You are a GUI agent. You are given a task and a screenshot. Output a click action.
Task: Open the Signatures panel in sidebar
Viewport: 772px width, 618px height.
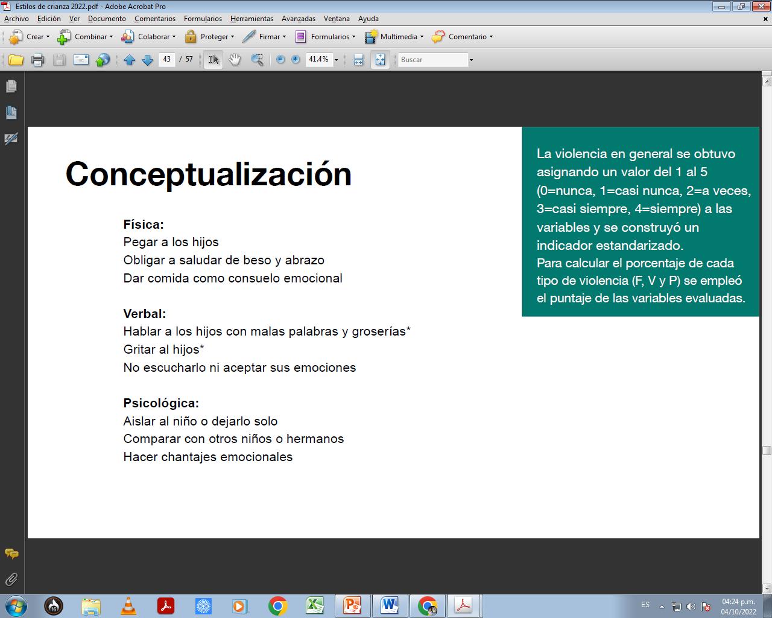coord(11,139)
